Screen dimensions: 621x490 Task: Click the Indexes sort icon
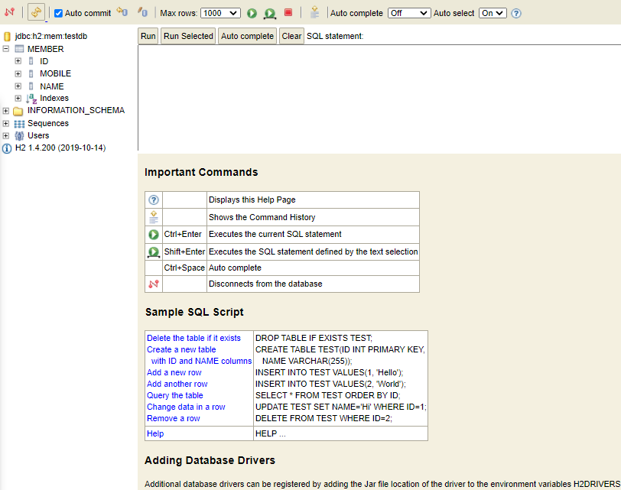point(31,98)
